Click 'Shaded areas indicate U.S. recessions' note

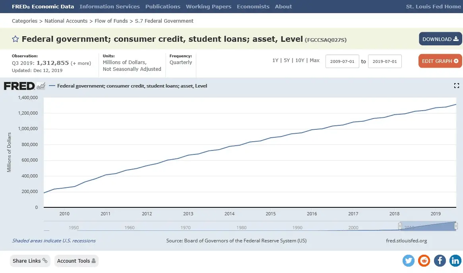click(x=54, y=241)
